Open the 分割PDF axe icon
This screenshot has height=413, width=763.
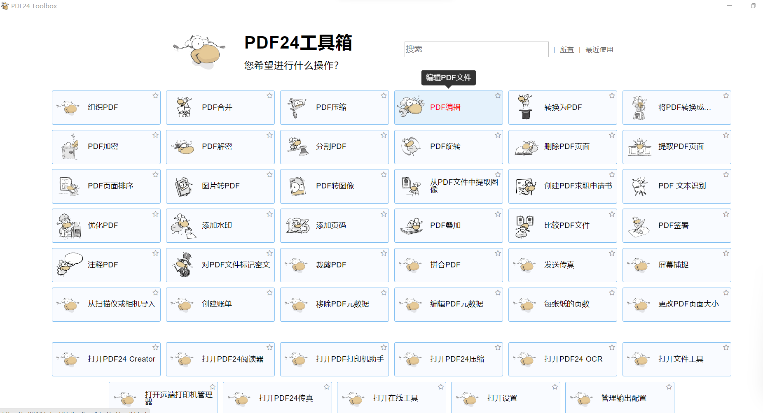pyautogui.click(x=298, y=146)
